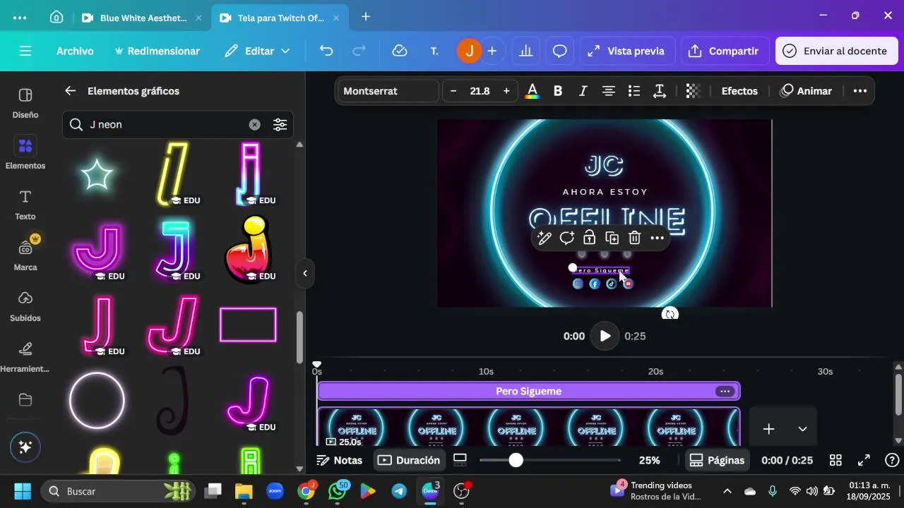Open analytics bar chart icon

[x=525, y=51]
